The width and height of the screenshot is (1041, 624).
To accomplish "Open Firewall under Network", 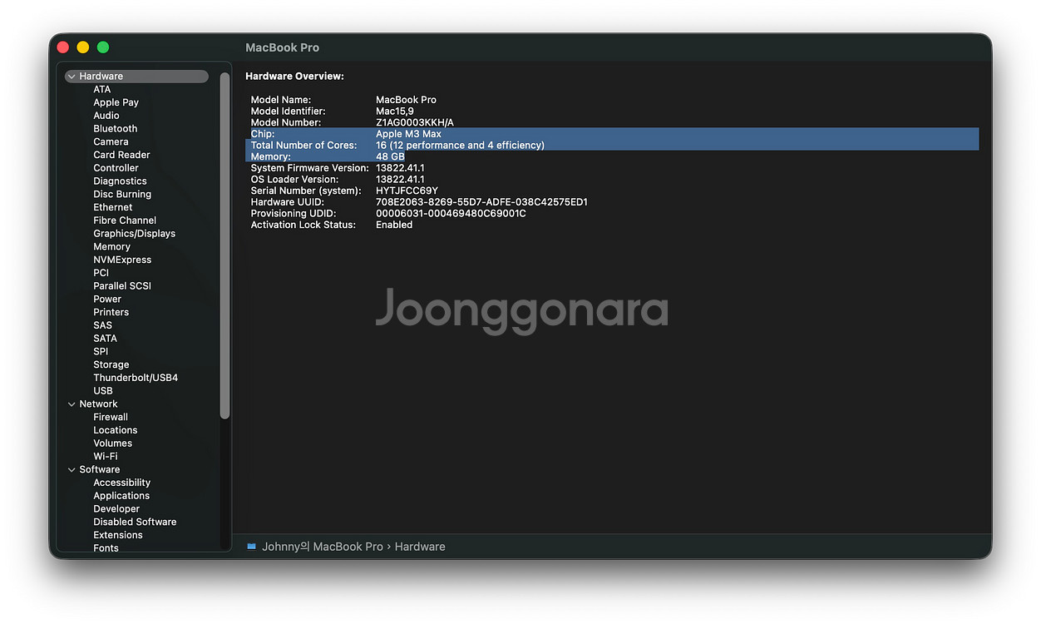I will pos(110,417).
